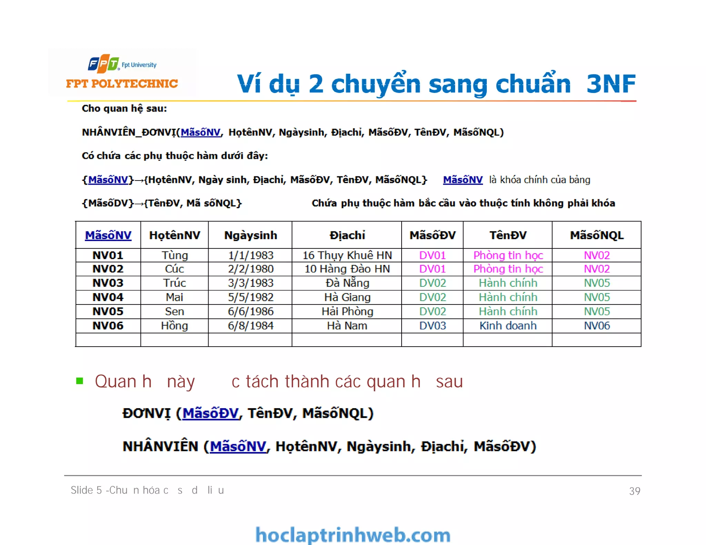The height and width of the screenshot is (545, 706).
Task: Click cell NV04 in the table
Action: (x=108, y=297)
